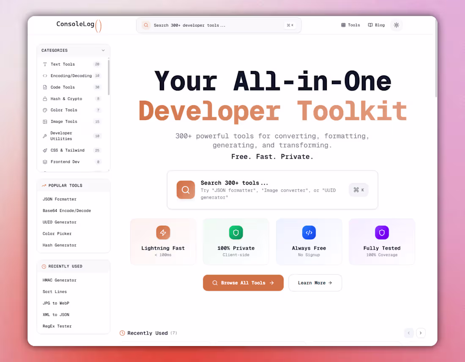This screenshot has height=362, width=465.
Task: Open the Blog from the header
Action: (x=376, y=25)
